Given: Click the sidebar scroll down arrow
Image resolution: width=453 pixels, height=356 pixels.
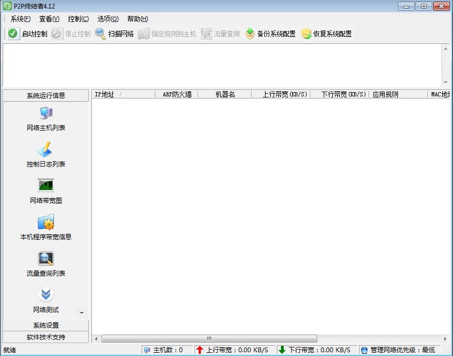Looking at the screenshot, I should click(x=82, y=312).
